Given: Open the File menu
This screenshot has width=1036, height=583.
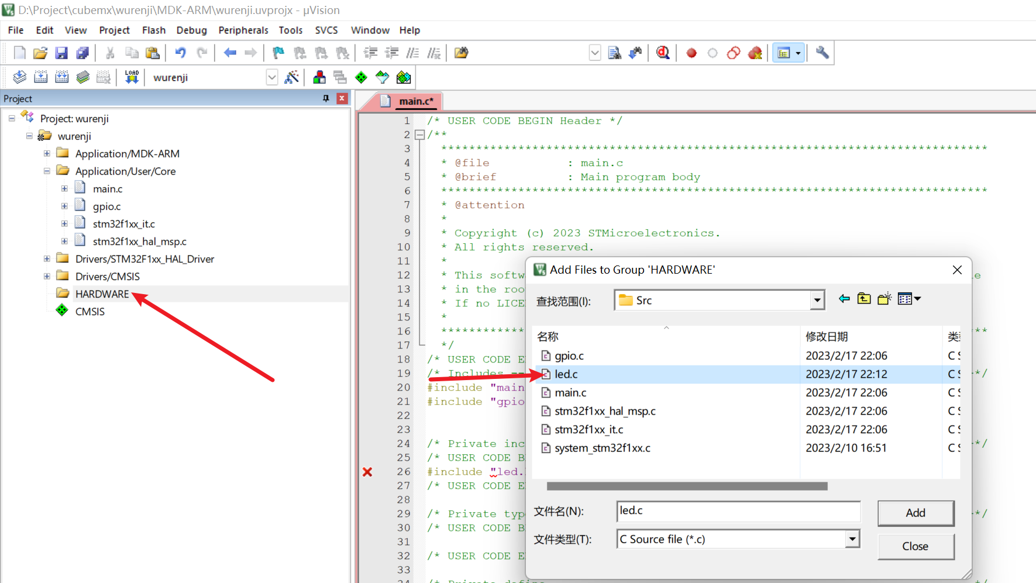Looking at the screenshot, I should coord(16,30).
